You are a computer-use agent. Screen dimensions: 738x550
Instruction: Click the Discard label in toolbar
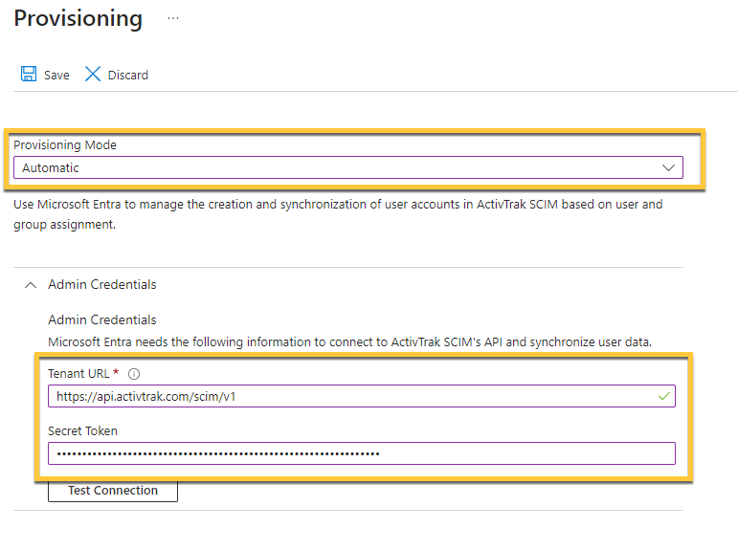point(128,76)
